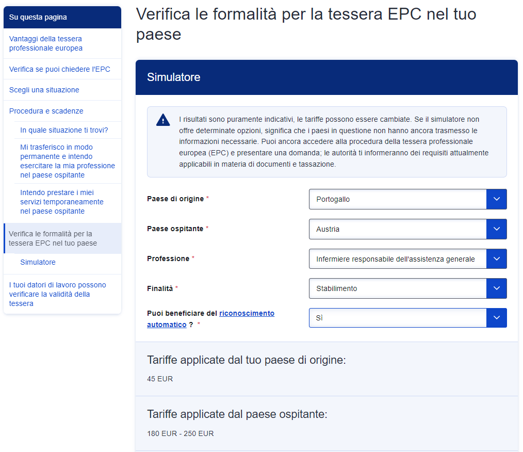Click the Portogallo selection field
The image size is (523, 452).
coord(397,199)
